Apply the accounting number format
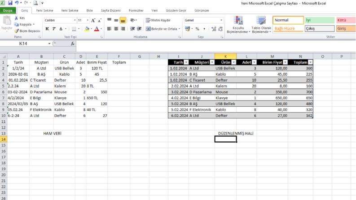The image size is (356, 200). coord(187,29)
